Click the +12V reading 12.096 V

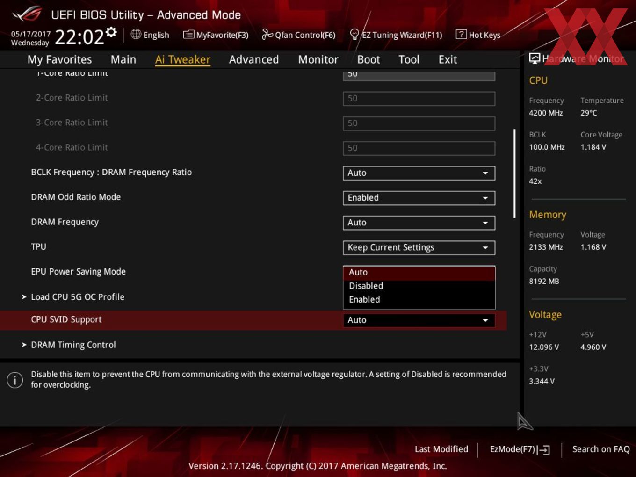pos(544,347)
